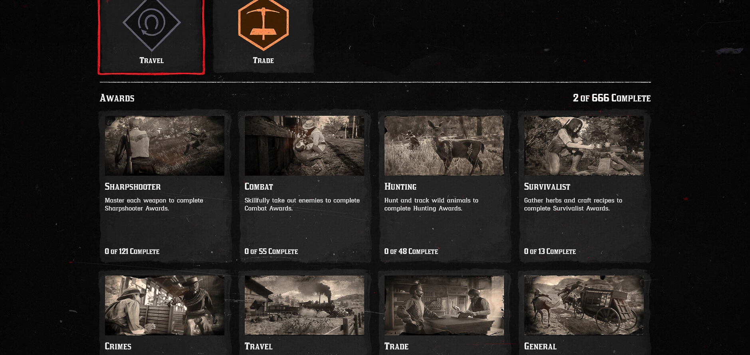
Task: Click the Awards section heading
Action: point(117,98)
